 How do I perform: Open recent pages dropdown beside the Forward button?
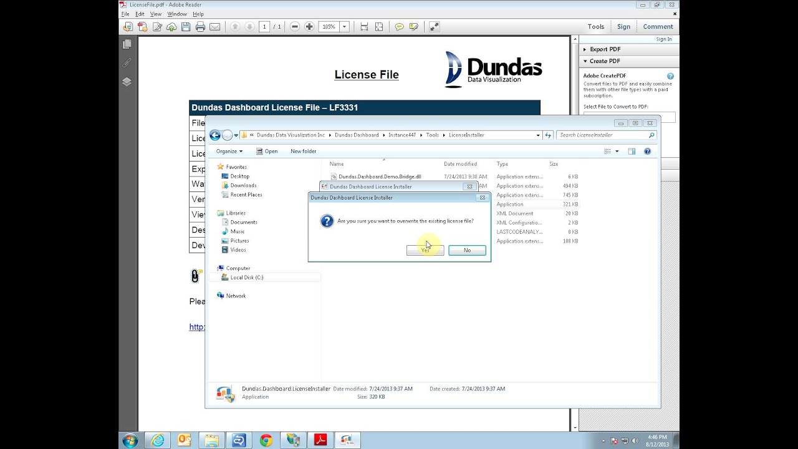point(236,135)
